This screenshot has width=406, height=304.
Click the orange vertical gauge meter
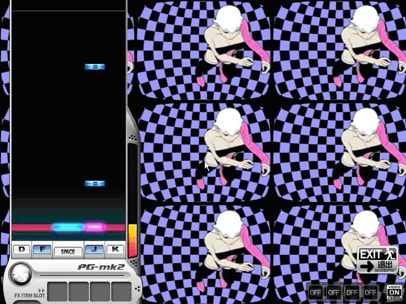pyautogui.click(x=132, y=241)
